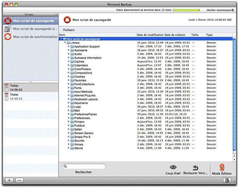Screen dimensions: 239x188
Task: Select the FontCollections folder row
Action: coord(146,84)
